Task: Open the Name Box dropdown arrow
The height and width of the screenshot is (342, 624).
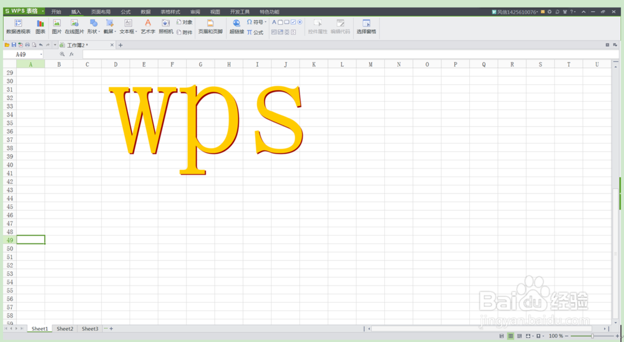Action: 41,54
